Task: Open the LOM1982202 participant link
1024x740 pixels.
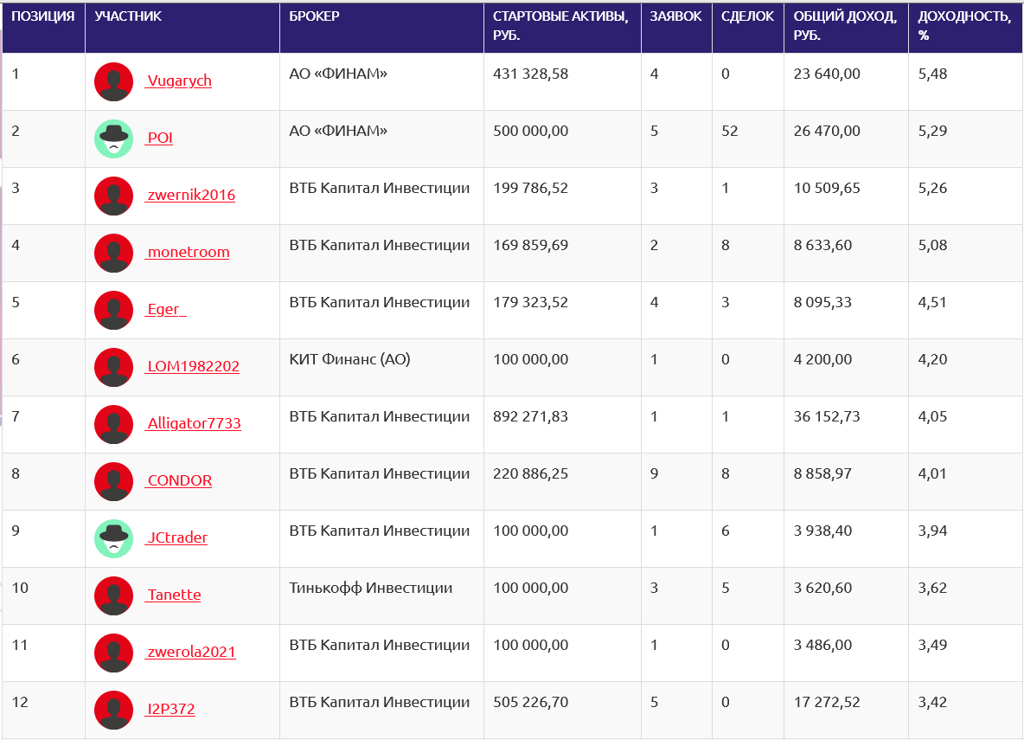Action: coord(193,367)
